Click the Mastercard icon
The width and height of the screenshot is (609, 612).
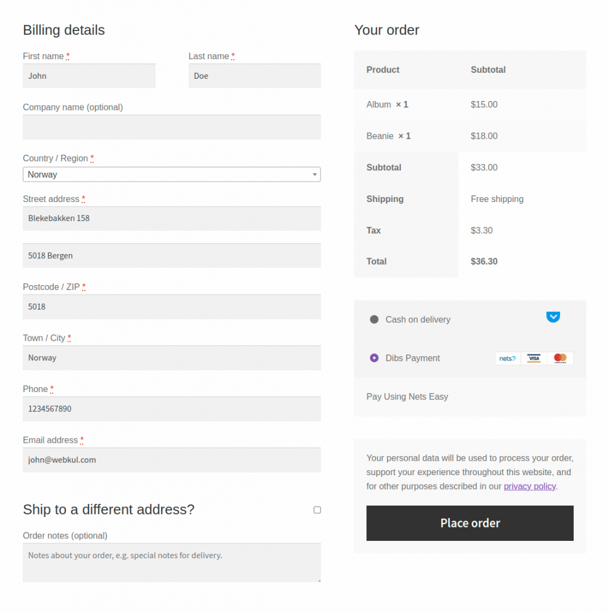pyautogui.click(x=560, y=358)
